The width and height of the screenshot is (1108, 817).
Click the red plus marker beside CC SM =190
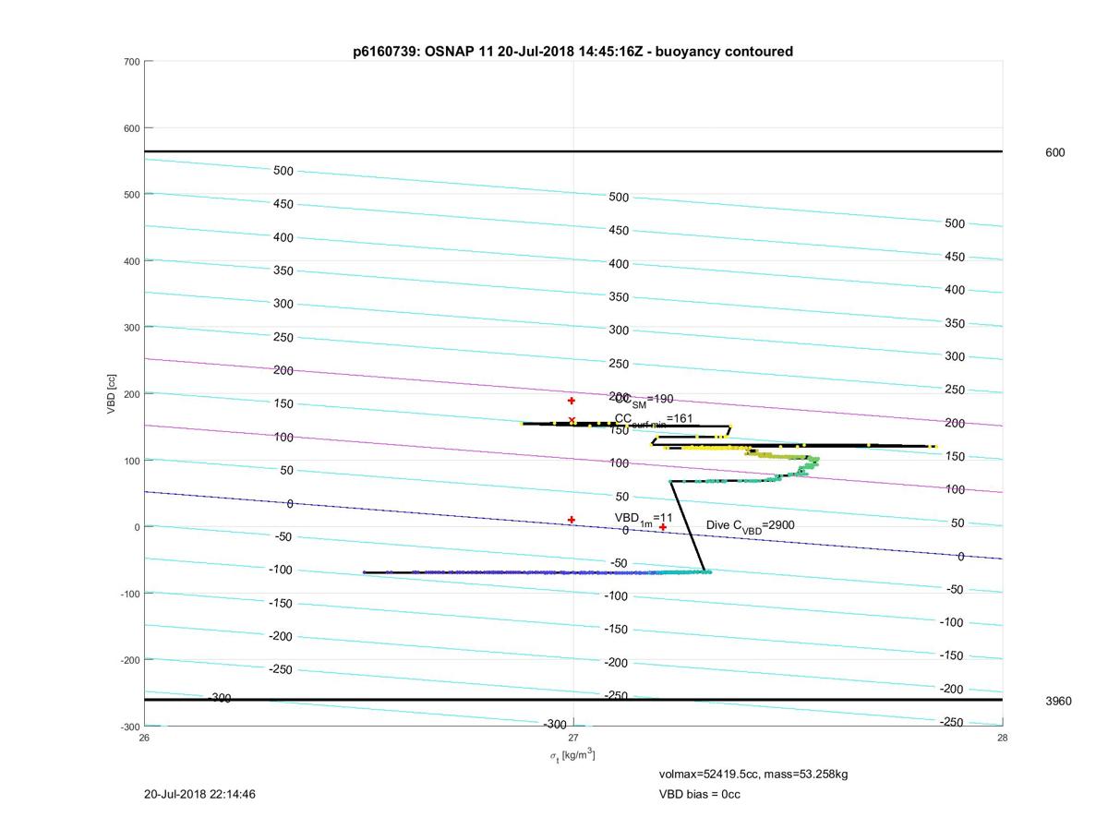pos(572,401)
